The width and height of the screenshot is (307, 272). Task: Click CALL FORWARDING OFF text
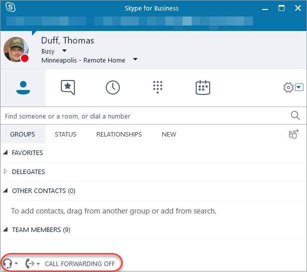tap(80, 264)
